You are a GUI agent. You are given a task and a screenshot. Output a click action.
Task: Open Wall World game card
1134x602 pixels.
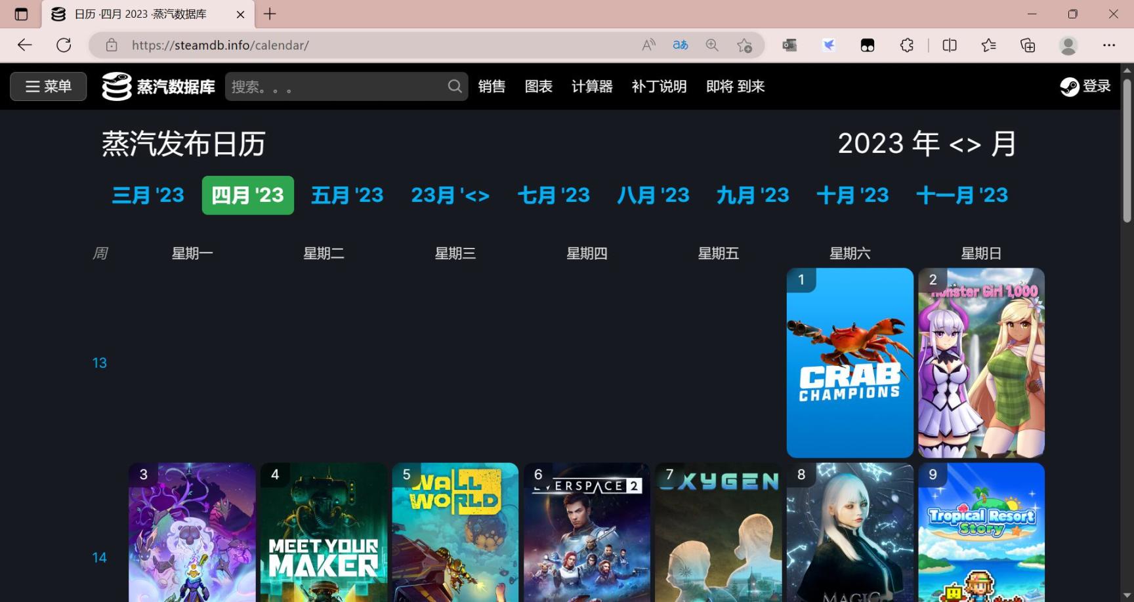(x=455, y=532)
